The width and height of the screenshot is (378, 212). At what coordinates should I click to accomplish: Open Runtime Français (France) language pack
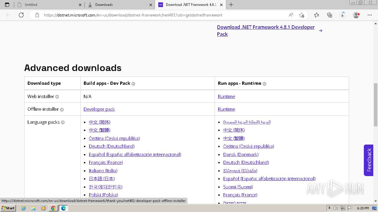(240, 195)
